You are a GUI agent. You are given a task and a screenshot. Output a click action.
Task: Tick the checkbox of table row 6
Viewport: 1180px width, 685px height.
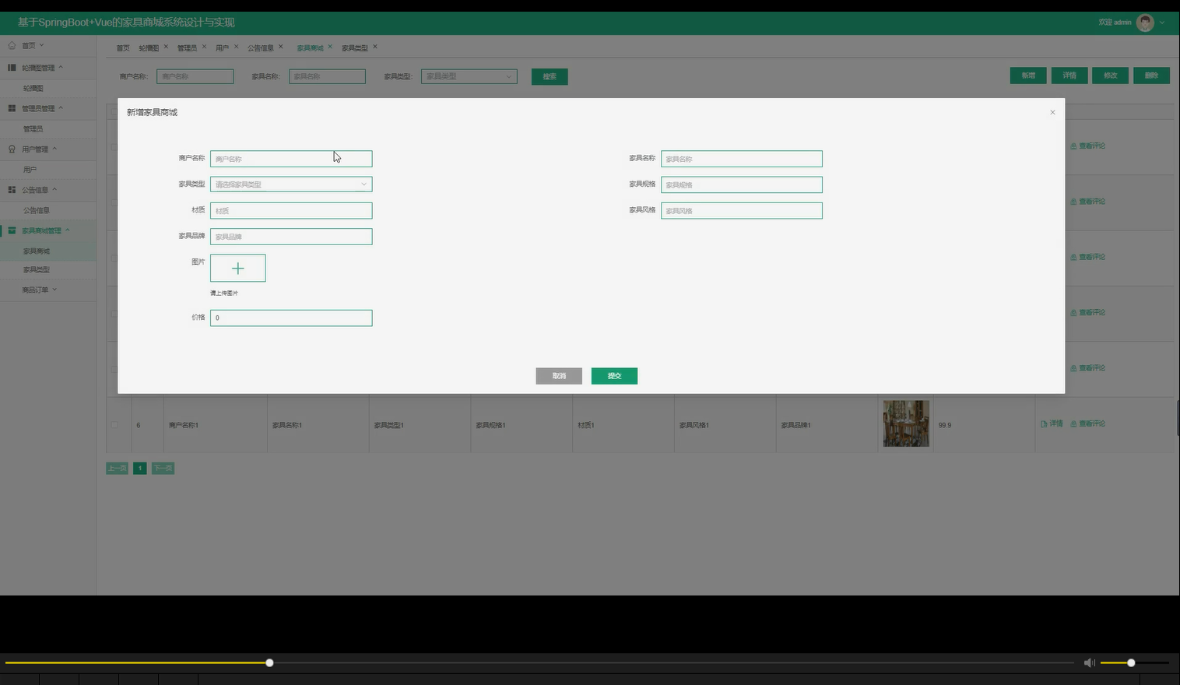114,425
